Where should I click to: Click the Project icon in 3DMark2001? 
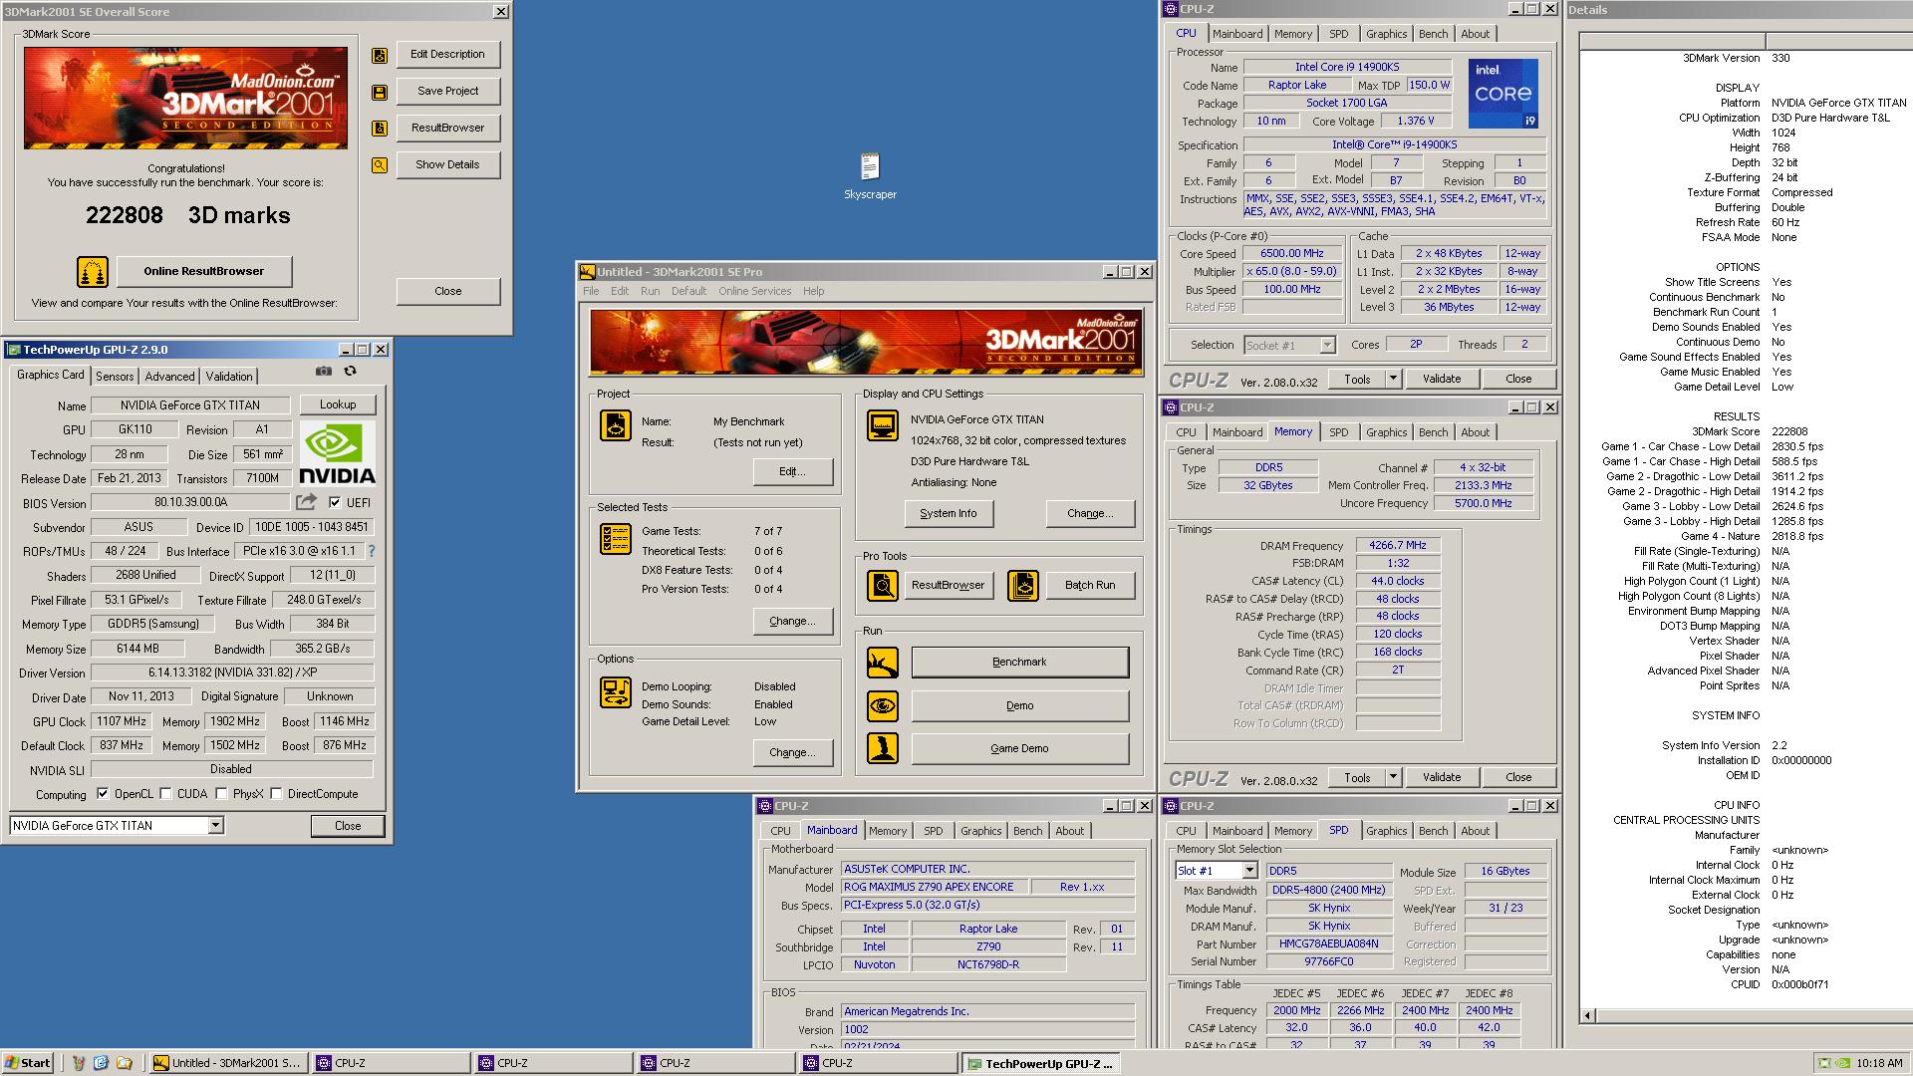[616, 425]
